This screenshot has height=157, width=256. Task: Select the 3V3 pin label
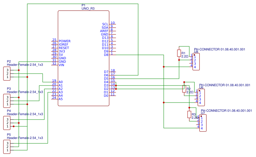click(62, 51)
